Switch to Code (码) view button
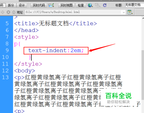Screen dimensions: 144x113 click(3, 5)
